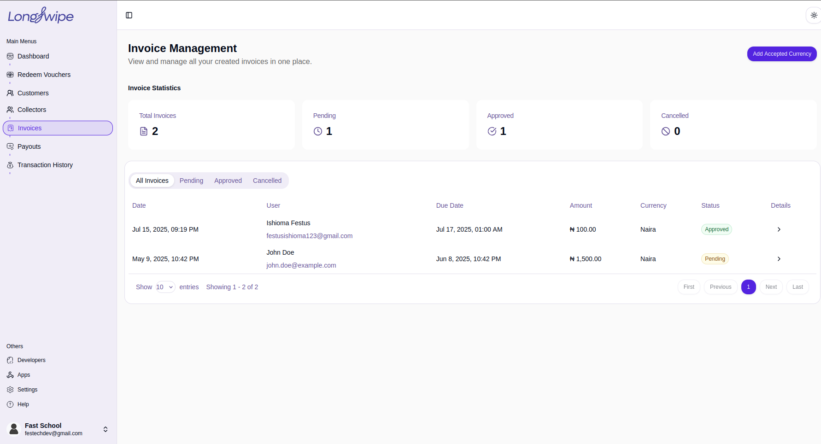Screen dimensions: 821x444
Task: Click the Transaction History money-bag icon
Action: point(10,165)
